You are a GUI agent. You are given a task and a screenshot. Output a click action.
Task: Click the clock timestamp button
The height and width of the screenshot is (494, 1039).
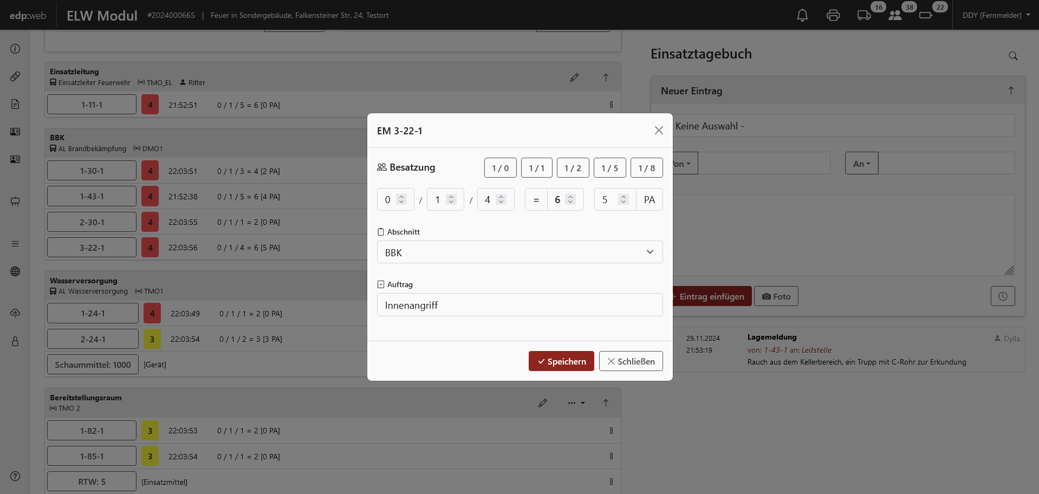pyautogui.click(x=1003, y=296)
